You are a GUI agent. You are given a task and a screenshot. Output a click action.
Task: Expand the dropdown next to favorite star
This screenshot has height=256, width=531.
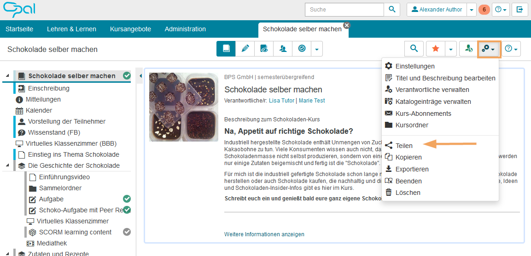(x=451, y=49)
